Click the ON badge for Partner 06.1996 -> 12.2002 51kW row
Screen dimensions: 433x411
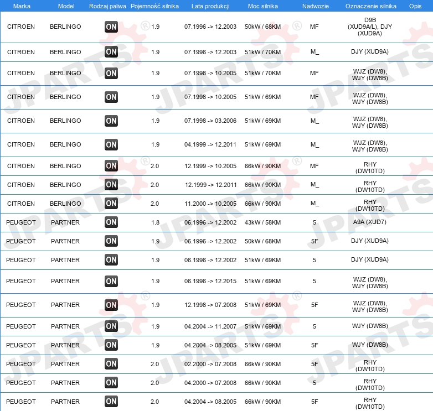(x=111, y=260)
